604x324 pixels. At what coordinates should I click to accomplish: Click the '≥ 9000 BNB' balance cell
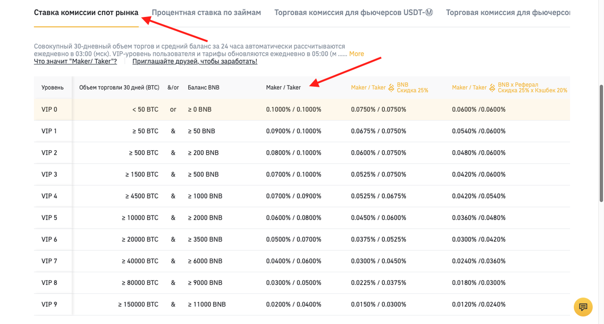(x=205, y=283)
